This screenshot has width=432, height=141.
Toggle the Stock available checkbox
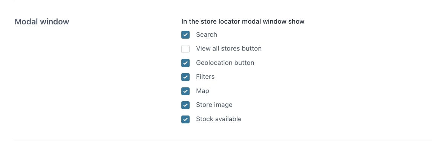pos(185,119)
